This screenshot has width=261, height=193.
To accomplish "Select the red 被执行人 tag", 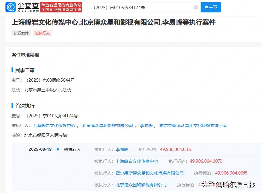I will point(42,33).
